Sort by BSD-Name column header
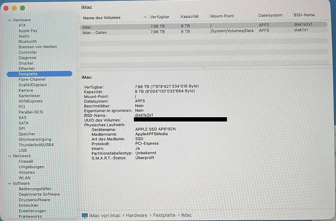The height and width of the screenshot is (221, 336). 304,15
